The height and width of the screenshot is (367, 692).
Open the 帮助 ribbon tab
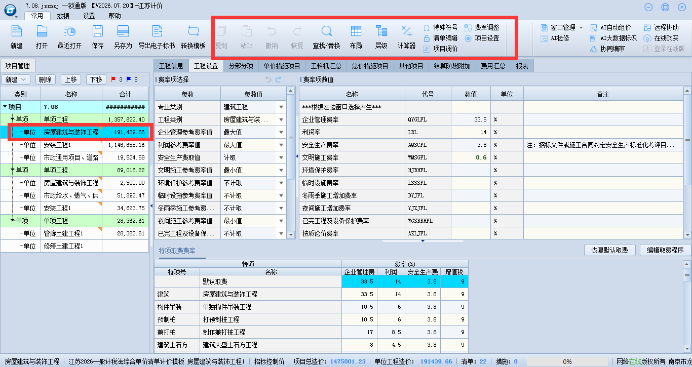tap(114, 16)
